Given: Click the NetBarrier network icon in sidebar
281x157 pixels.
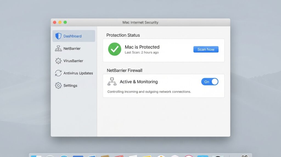Looking at the screenshot, I should tap(58, 48).
